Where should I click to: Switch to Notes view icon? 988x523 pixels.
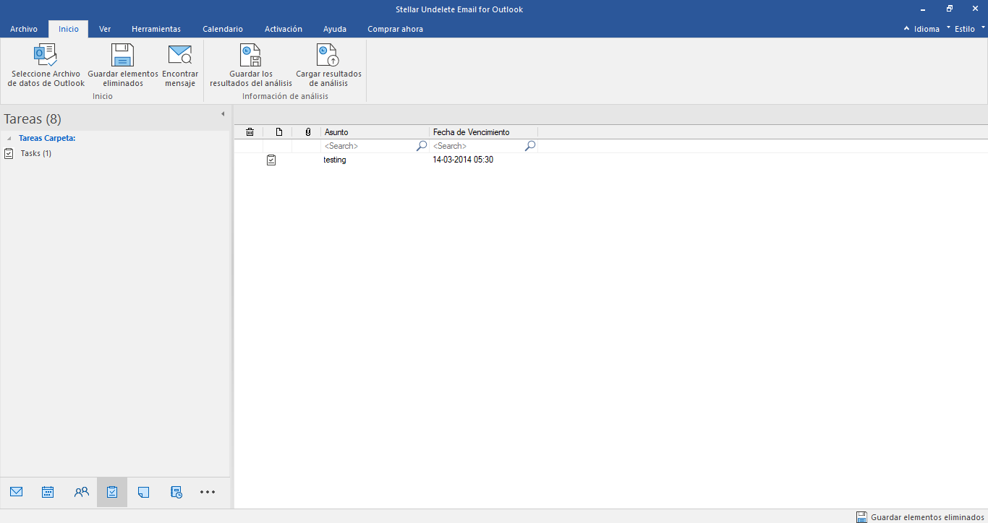click(x=143, y=492)
